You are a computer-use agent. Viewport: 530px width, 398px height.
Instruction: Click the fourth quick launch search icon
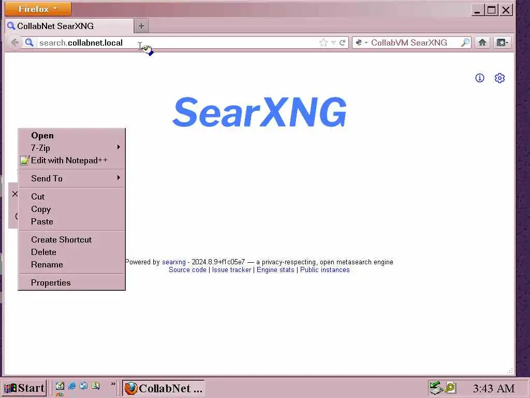coord(95,386)
